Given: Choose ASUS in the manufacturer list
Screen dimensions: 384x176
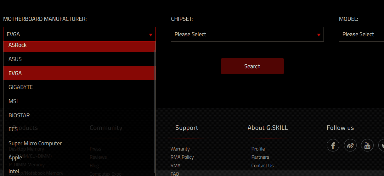Looking at the screenshot, I should pos(79,59).
